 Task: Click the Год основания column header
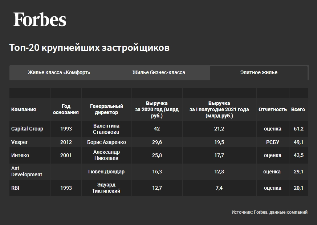(x=66, y=109)
